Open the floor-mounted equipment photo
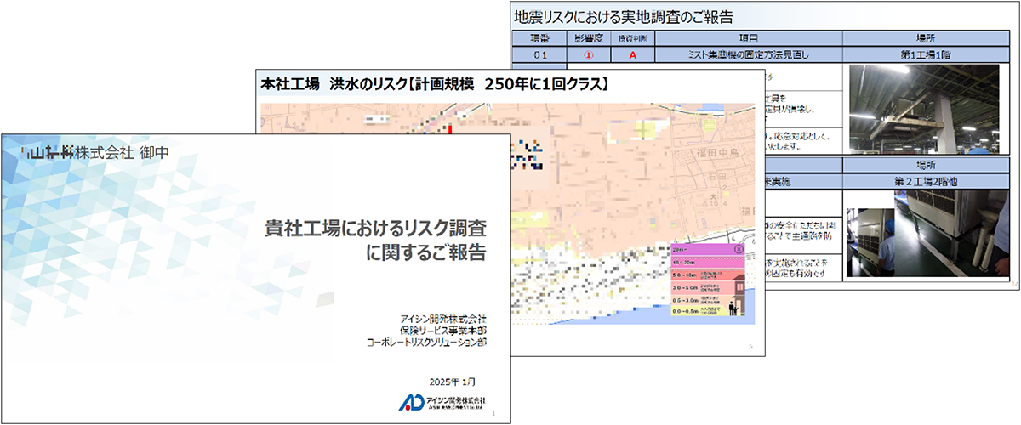Image resolution: width=1021 pixels, height=425 pixels. [951, 235]
